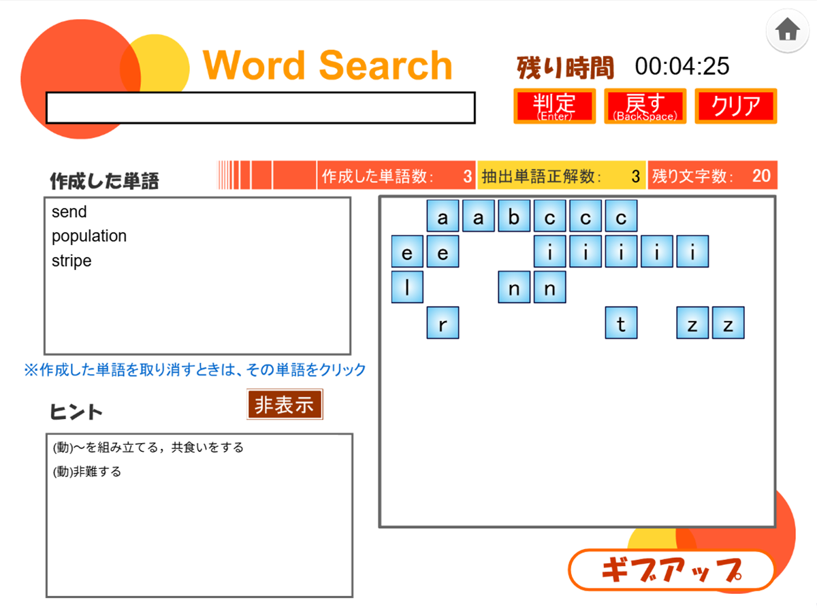Viewport: 817px width, 613px height.
Task: Click 'population' in the created words list
Action: coord(89,236)
